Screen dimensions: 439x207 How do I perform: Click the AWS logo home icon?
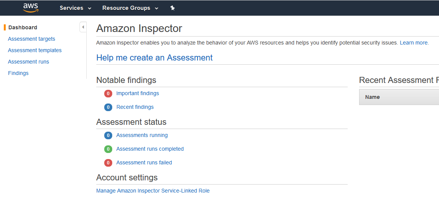(31, 8)
